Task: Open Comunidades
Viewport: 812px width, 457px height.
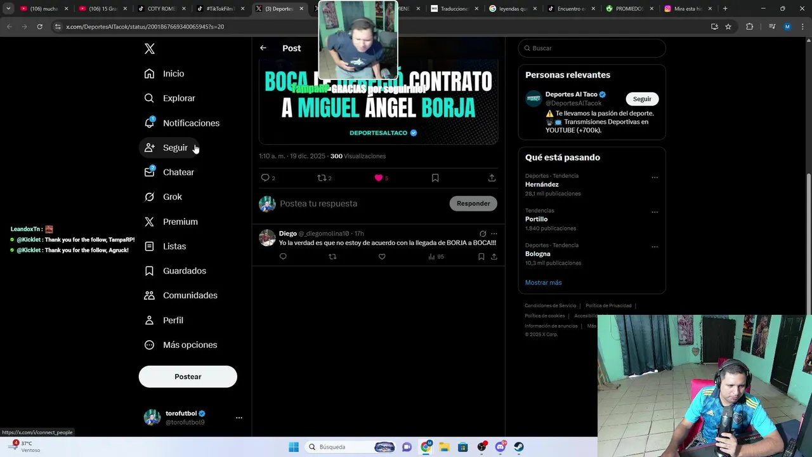Action: [181, 296]
